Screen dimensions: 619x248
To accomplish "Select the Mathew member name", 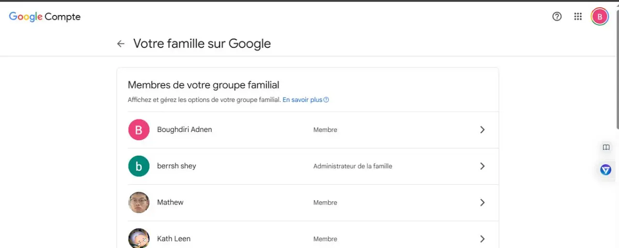I will click(x=170, y=202).
